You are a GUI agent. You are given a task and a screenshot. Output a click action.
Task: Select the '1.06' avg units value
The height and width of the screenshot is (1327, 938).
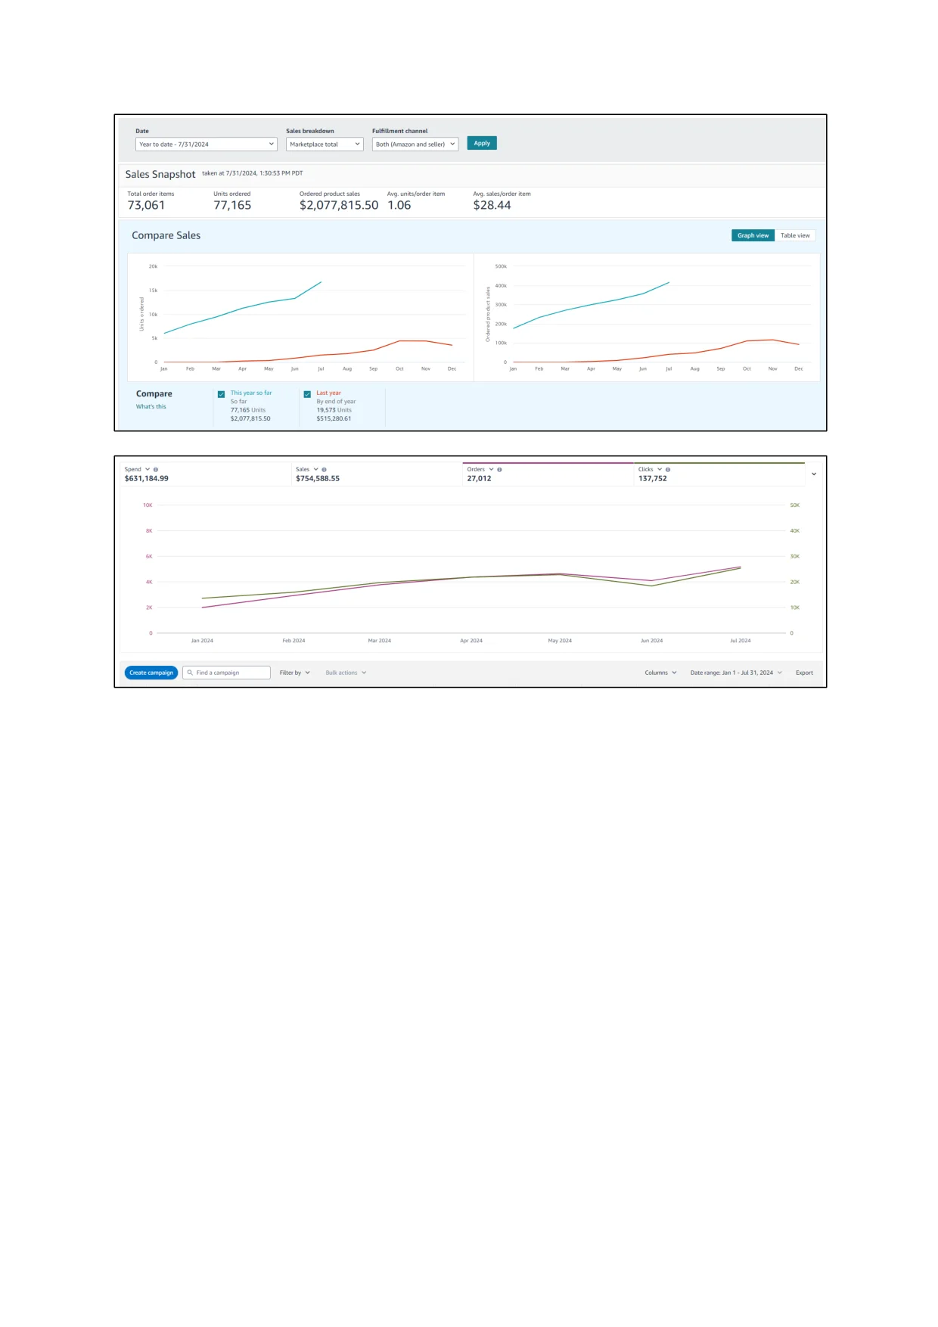pyautogui.click(x=399, y=206)
